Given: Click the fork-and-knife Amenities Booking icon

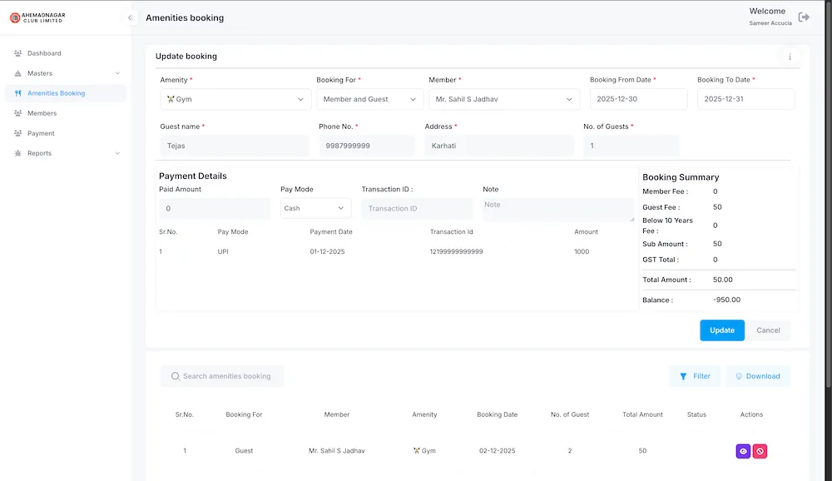Looking at the screenshot, I should (x=18, y=93).
